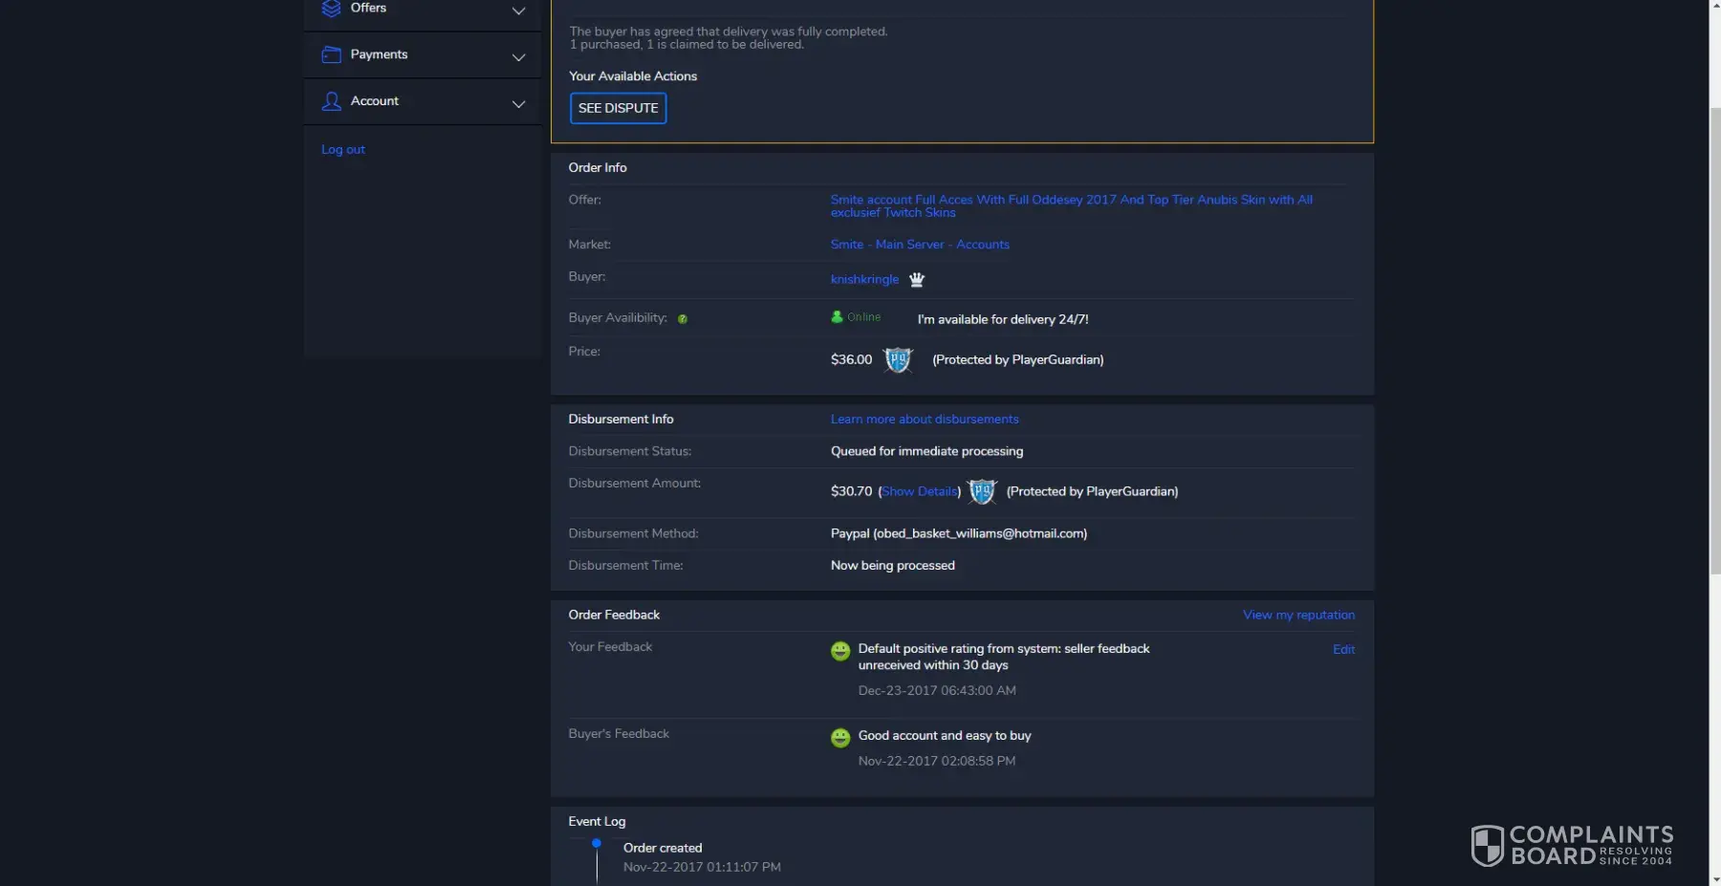Click the Payments wallet icon
Image resolution: width=1721 pixels, height=886 pixels.
click(331, 54)
